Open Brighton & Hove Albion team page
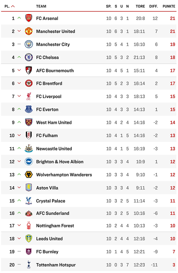The image size is (178, 273). point(60,162)
